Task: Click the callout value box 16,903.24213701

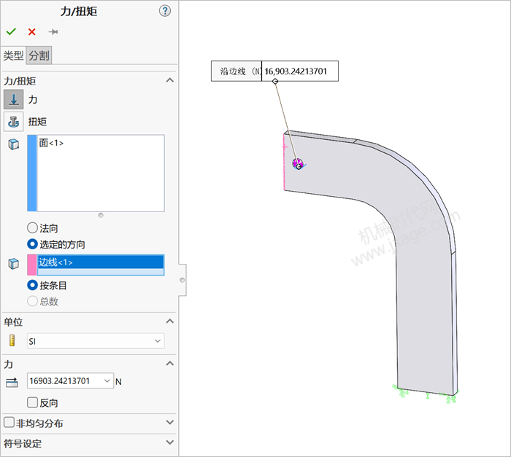Action: [300, 71]
